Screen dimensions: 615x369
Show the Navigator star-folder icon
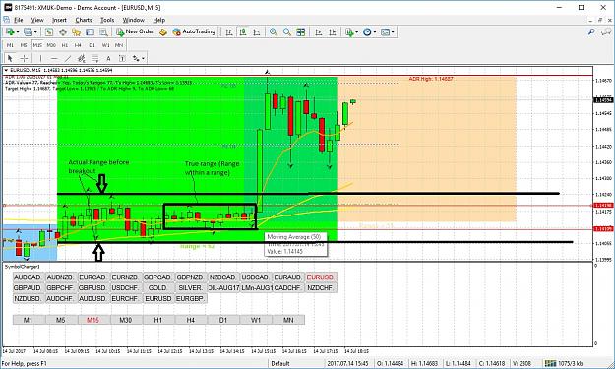[x=76, y=32]
